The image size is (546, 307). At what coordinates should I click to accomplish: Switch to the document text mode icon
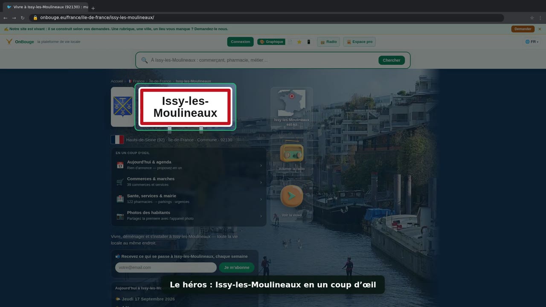point(290,42)
